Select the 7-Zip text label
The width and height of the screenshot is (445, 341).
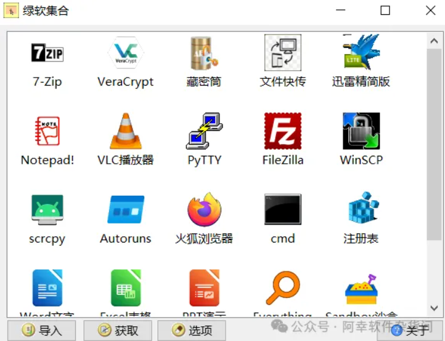tap(47, 82)
